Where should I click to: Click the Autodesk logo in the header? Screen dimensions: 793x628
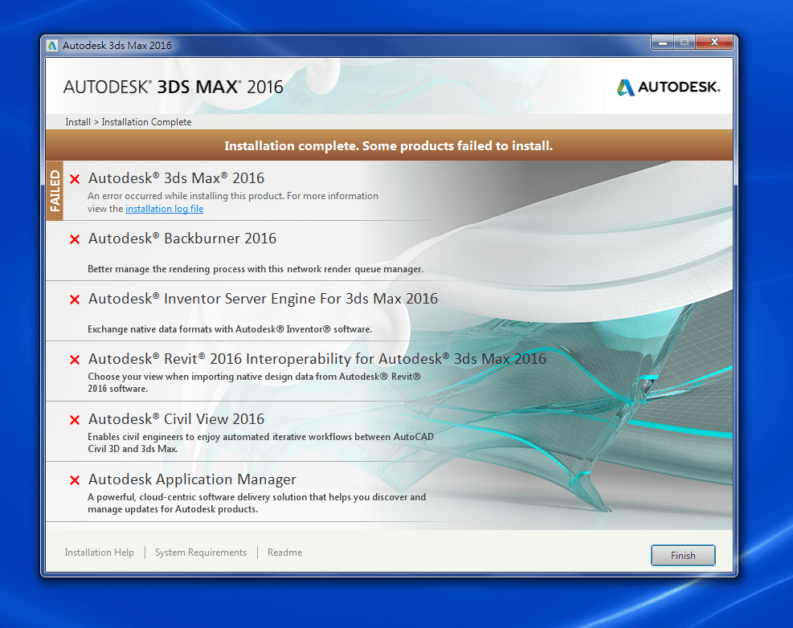668,87
